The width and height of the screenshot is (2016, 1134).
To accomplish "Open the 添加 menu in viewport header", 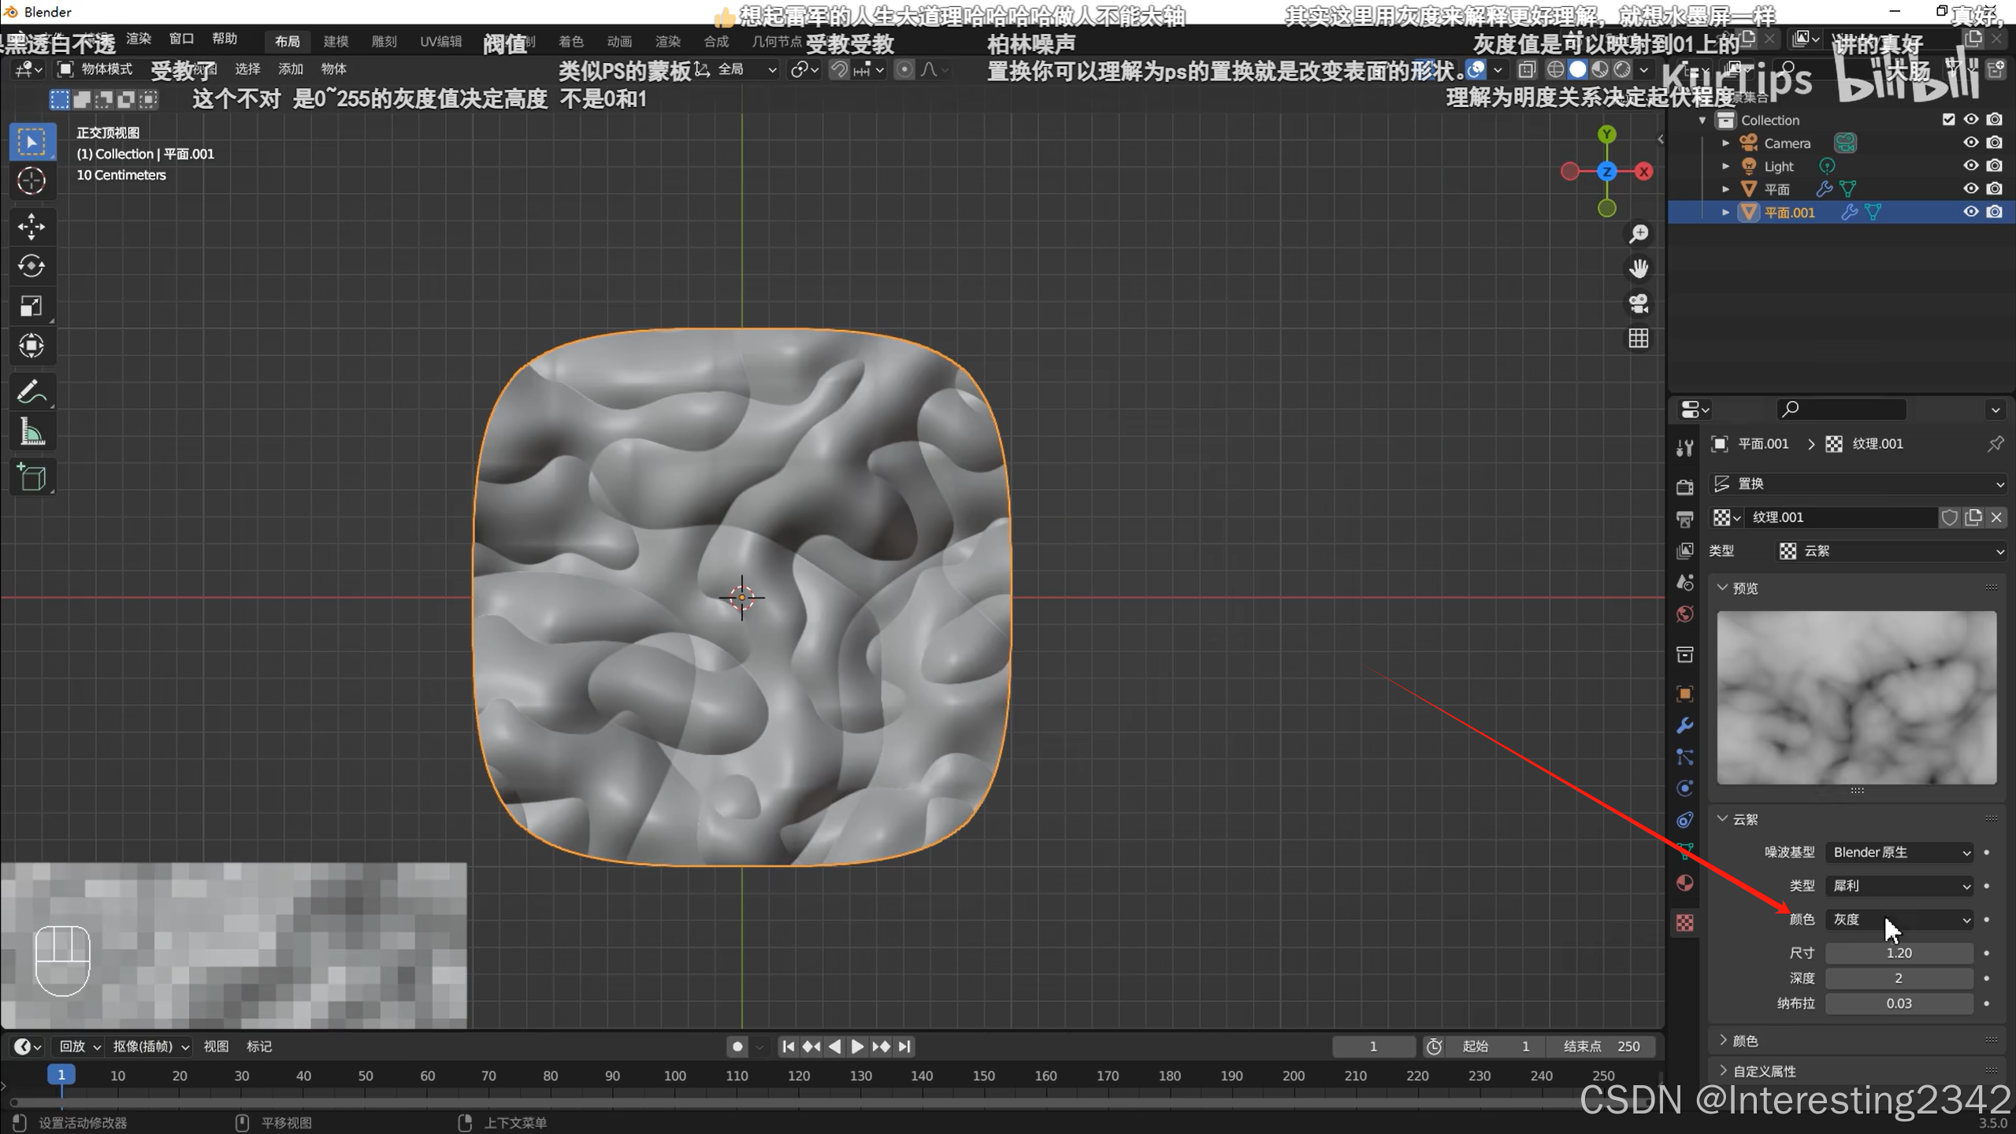I will pos(291,69).
